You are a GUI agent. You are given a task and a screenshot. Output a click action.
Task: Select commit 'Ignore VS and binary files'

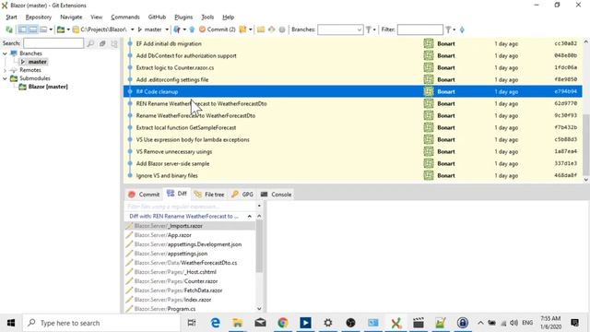pyautogui.click(x=352, y=175)
